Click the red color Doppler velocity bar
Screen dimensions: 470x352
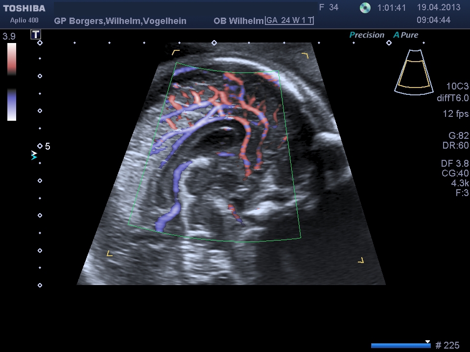pos(12,59)
